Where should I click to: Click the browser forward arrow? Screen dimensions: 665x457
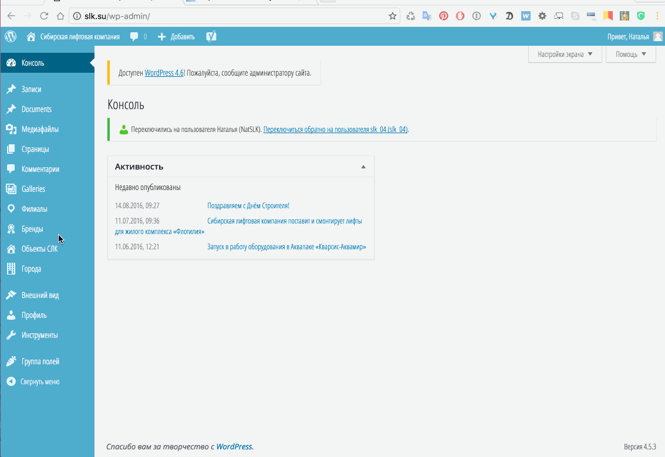28,16
